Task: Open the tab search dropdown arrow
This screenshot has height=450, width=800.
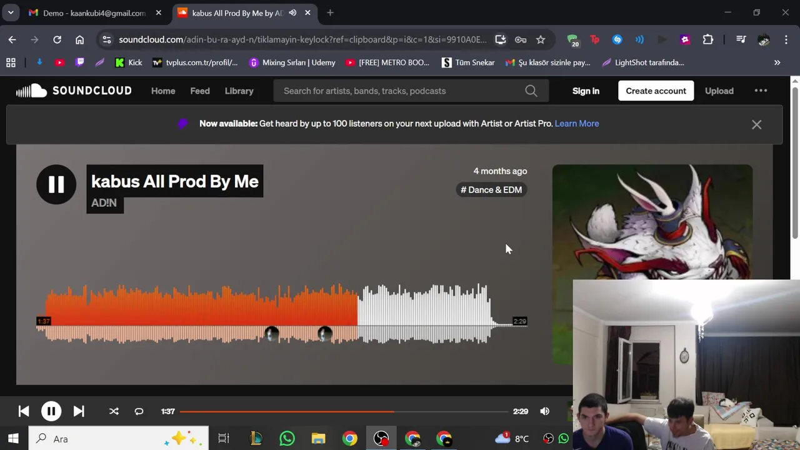Action: coord(11,12)
